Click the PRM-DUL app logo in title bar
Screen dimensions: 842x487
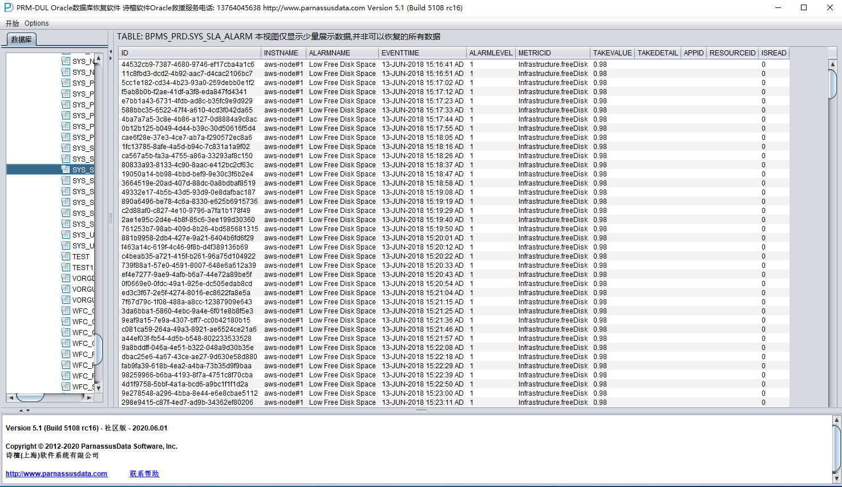9,7
